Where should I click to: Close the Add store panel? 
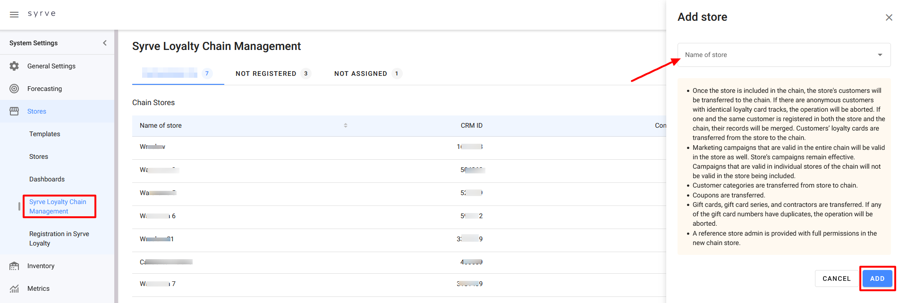tap(889, 17)
